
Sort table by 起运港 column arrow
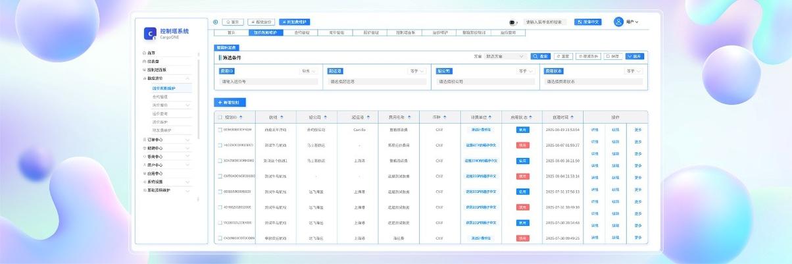click(369, 117)
